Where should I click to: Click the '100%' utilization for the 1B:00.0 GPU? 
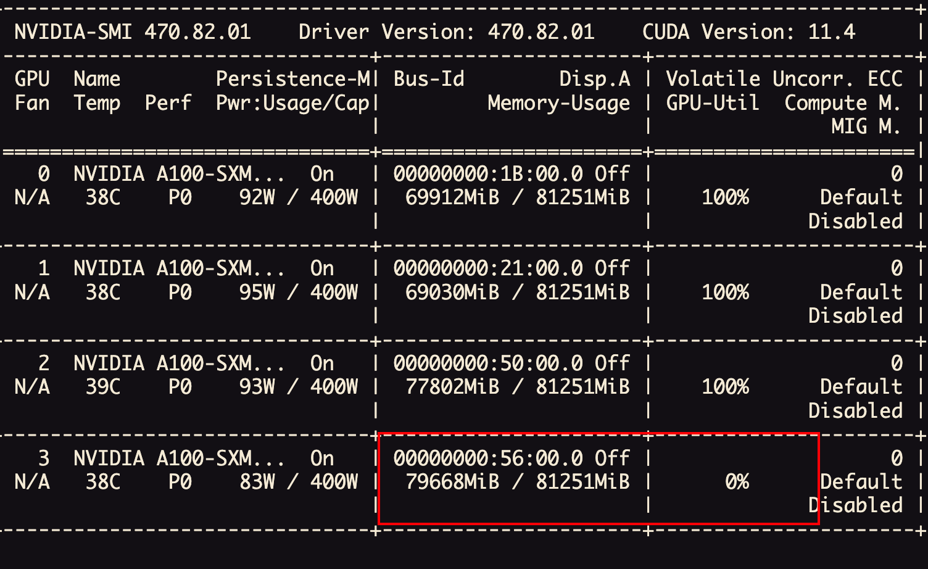(726, 197)
